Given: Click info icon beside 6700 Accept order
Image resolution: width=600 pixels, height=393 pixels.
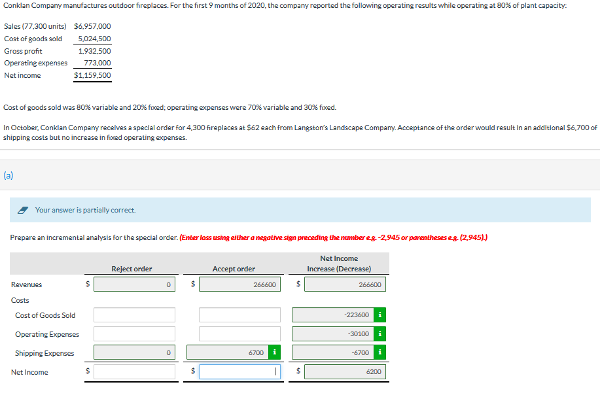Looking at the screenshot, I should tap(274, 352).
